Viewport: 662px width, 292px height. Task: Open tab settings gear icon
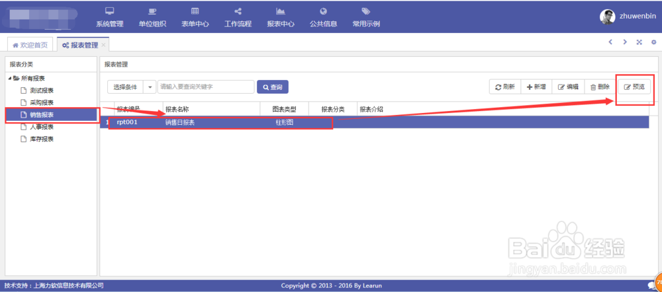pos(653,42)
